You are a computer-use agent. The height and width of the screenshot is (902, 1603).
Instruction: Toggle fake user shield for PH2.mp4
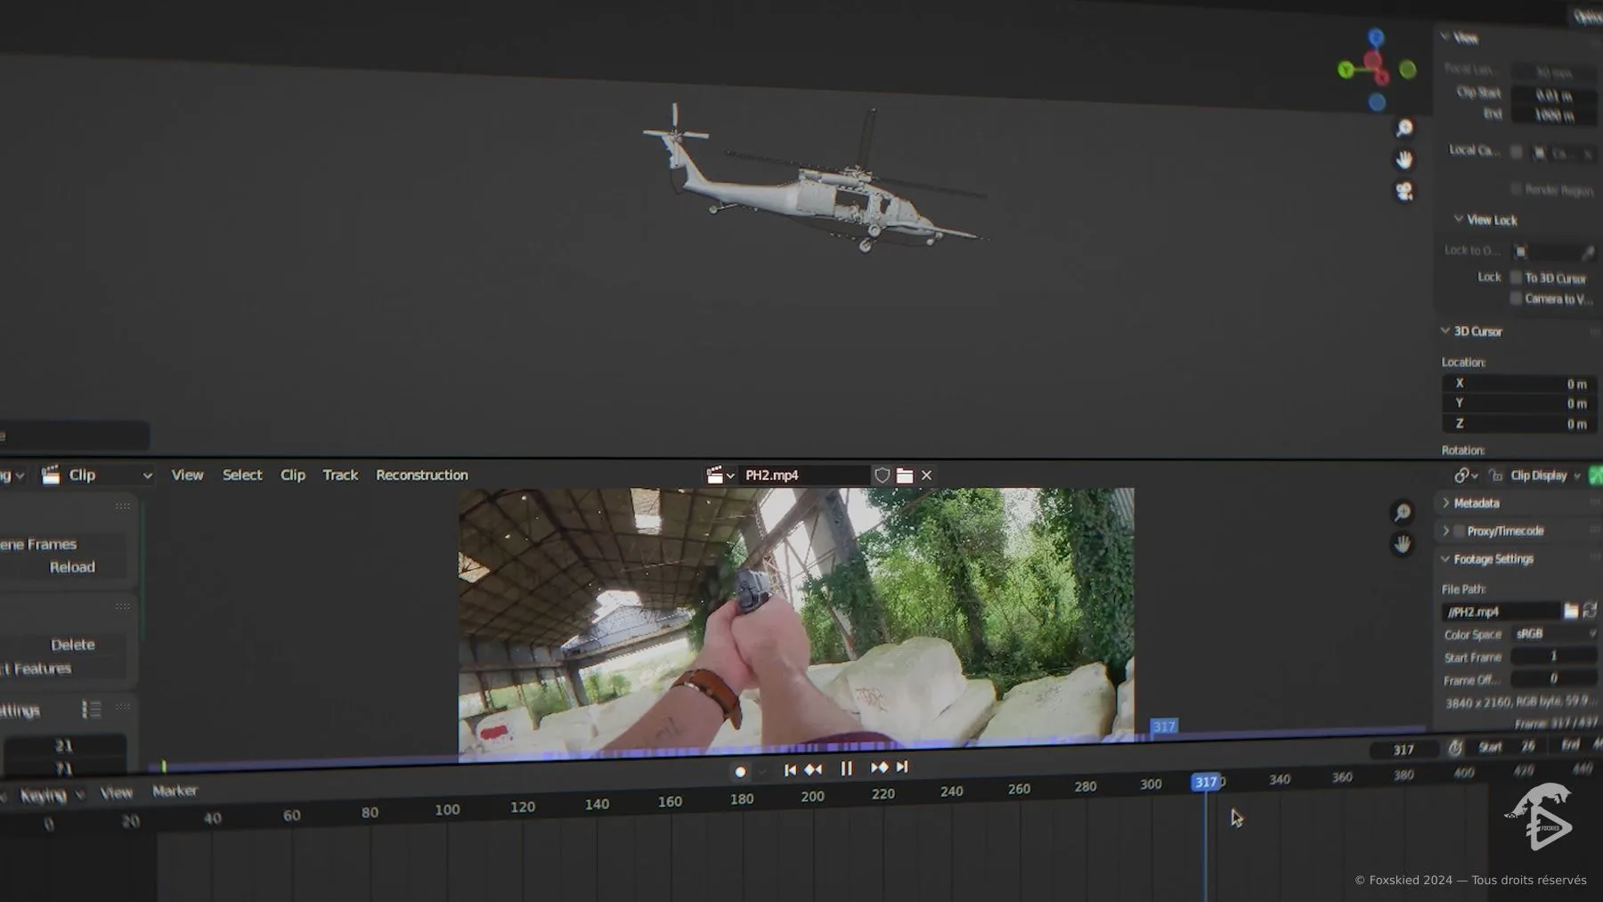(882, 475)
